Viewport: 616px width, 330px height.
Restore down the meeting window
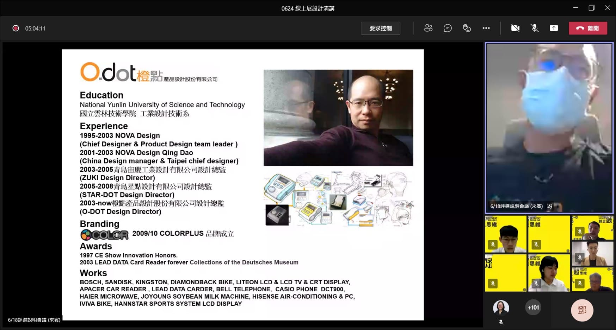591,8
